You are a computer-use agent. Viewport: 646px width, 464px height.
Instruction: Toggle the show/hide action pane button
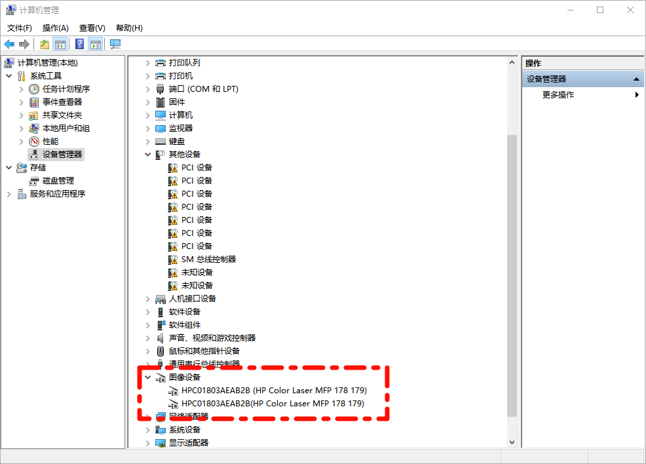[x=96, y=44]
